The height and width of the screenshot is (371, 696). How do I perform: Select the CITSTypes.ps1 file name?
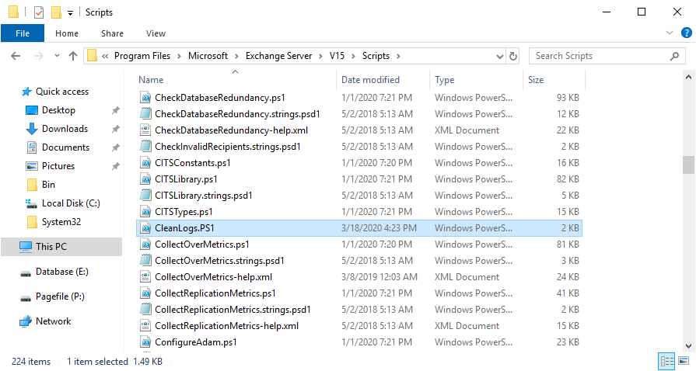(x=184, y=212)
